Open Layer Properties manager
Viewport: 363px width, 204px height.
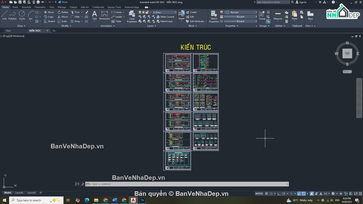[x=132, y=17]
